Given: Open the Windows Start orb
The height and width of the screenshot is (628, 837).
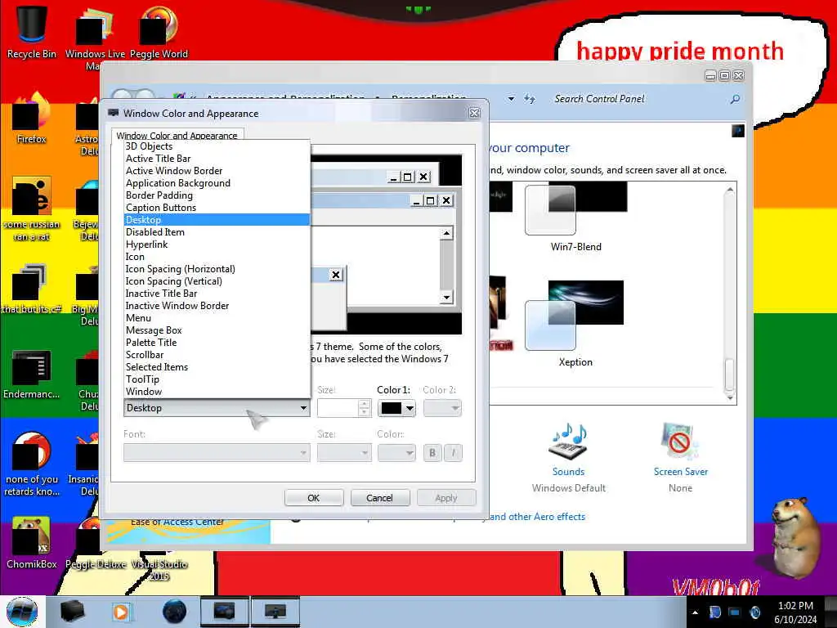Looking at the screenshot, I should (x=22, y=612).
